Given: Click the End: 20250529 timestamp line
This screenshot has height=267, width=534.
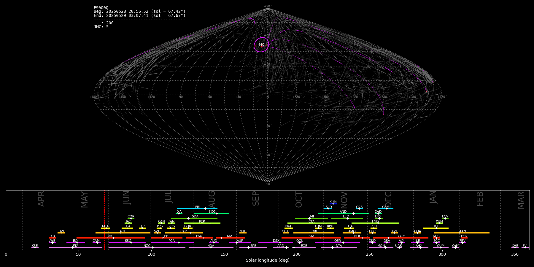Looking at the screenshot, I should [x=139, y=15].
